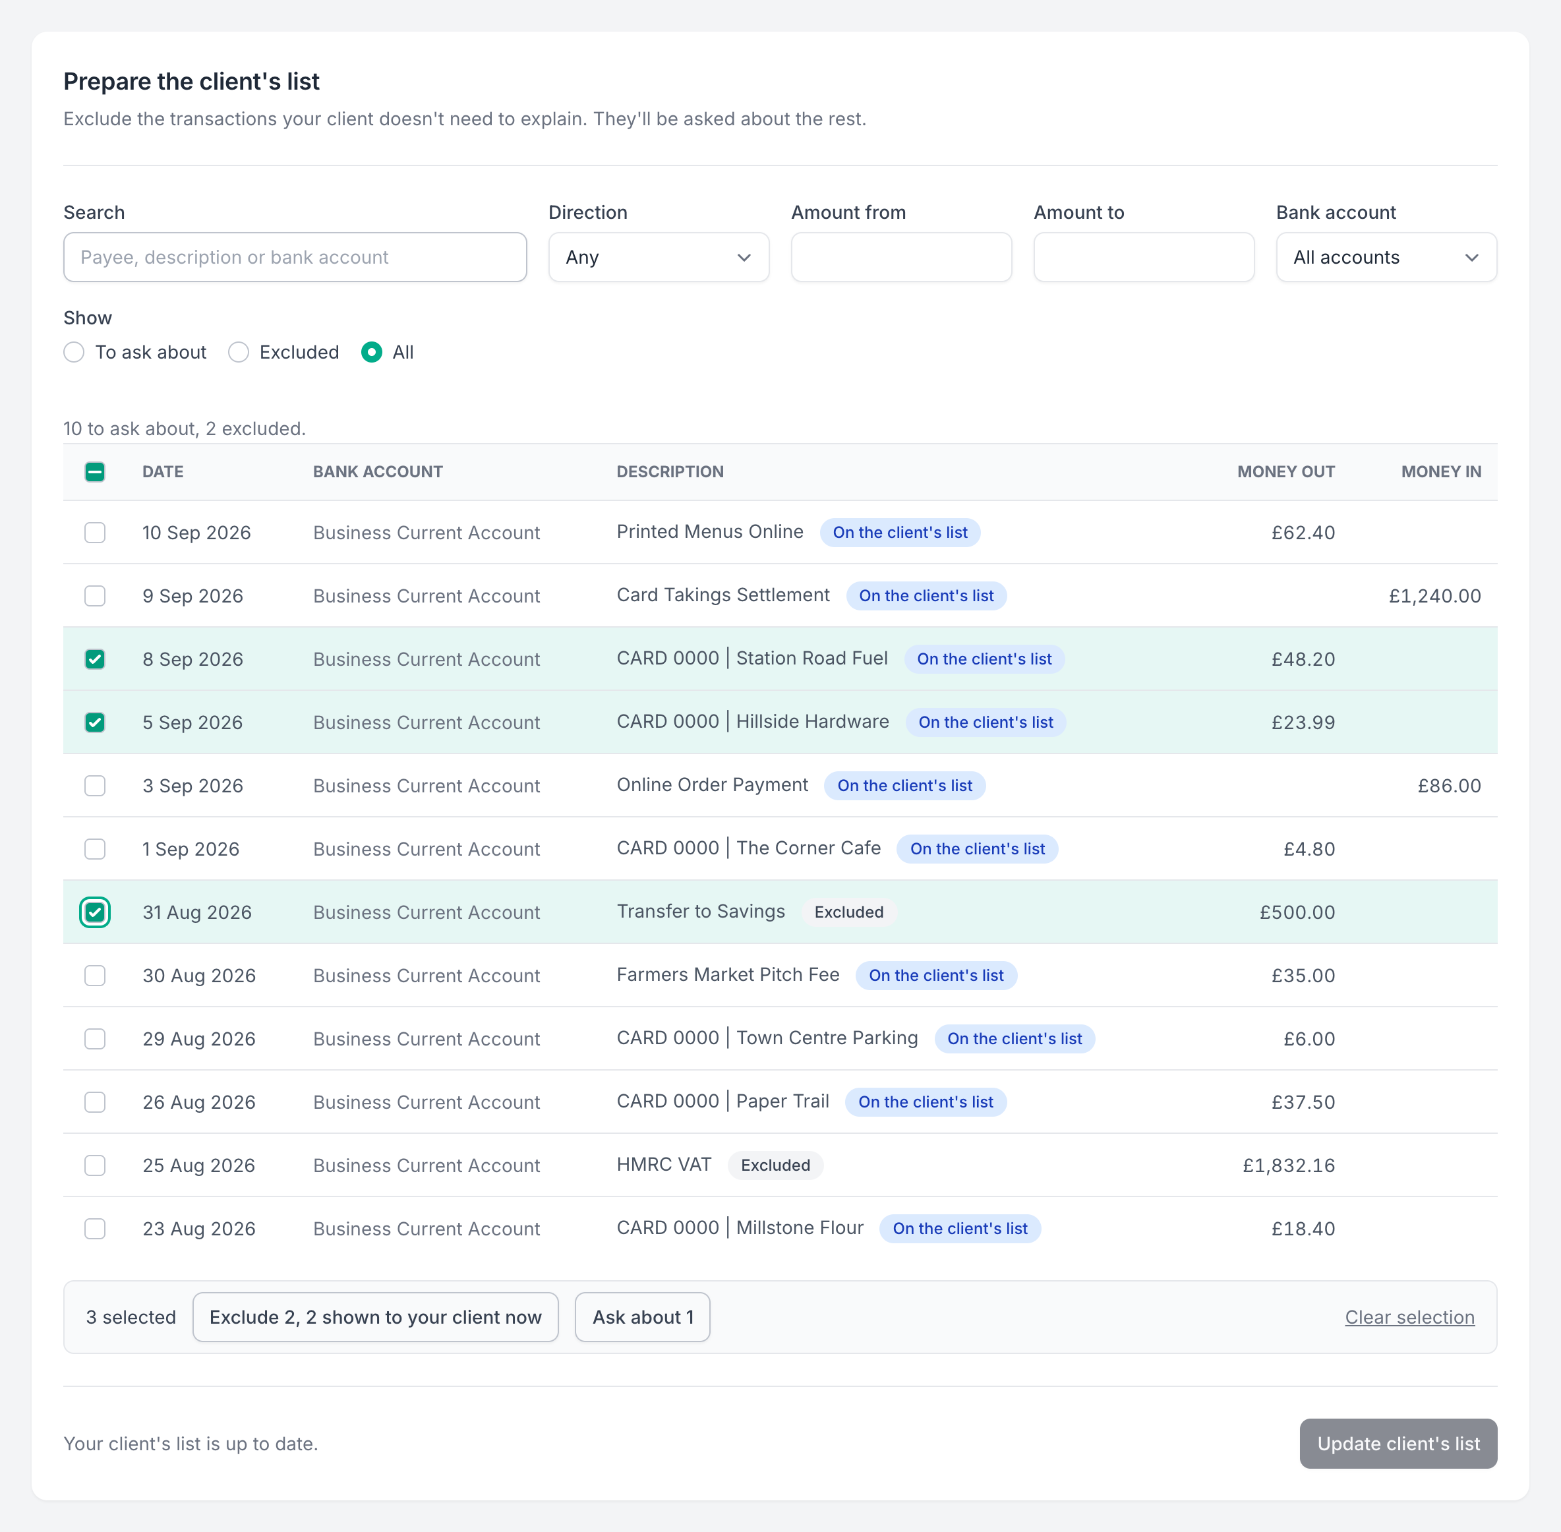1561x1532 pixels.
Task: Click 'Farmers Market Pitch Fee' description
Action: (x=728, y=974)
